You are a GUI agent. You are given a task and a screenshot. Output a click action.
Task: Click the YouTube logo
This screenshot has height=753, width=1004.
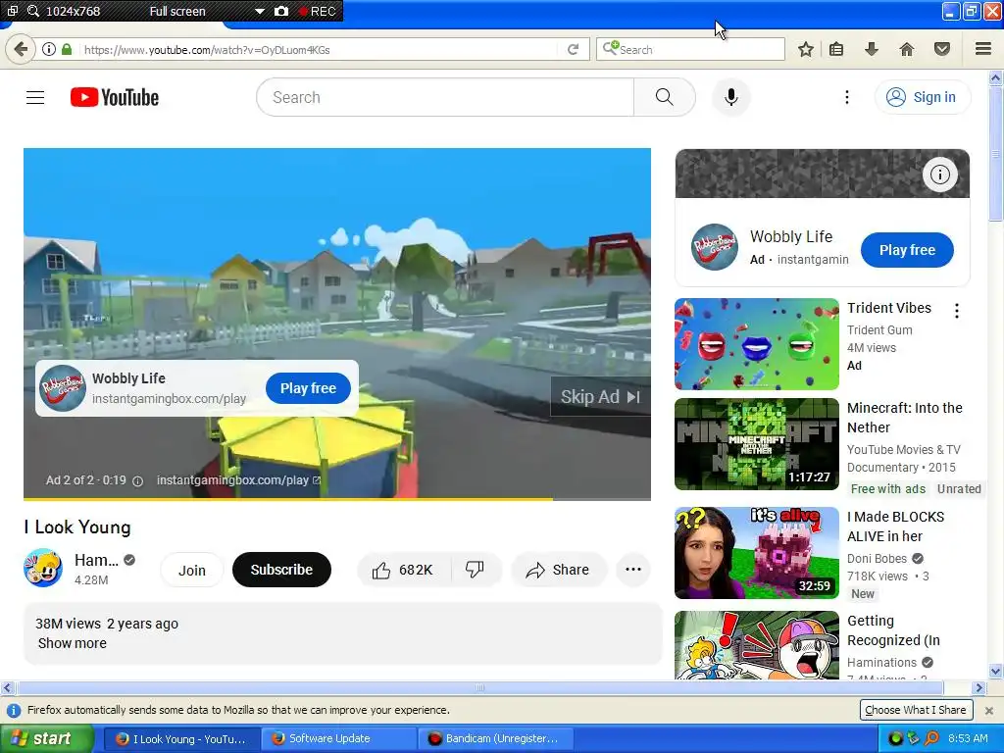(x=115, y=97)
